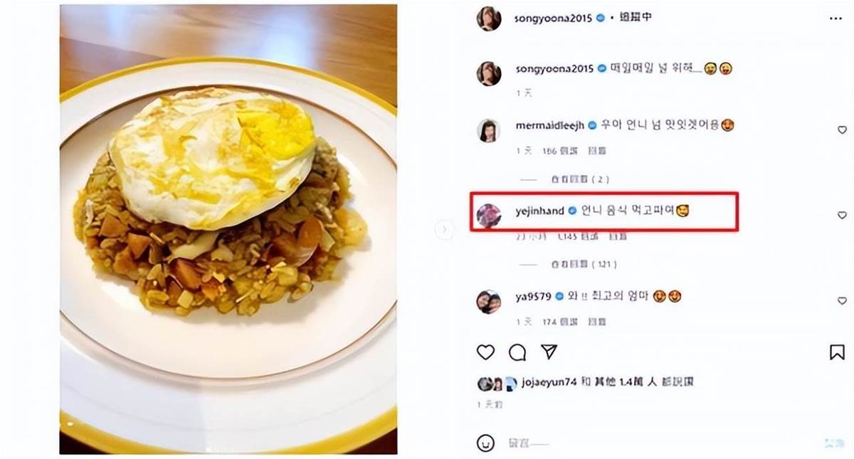Open comments via speech bubble icon
This screenshot has width=854, height=459.
517,352
